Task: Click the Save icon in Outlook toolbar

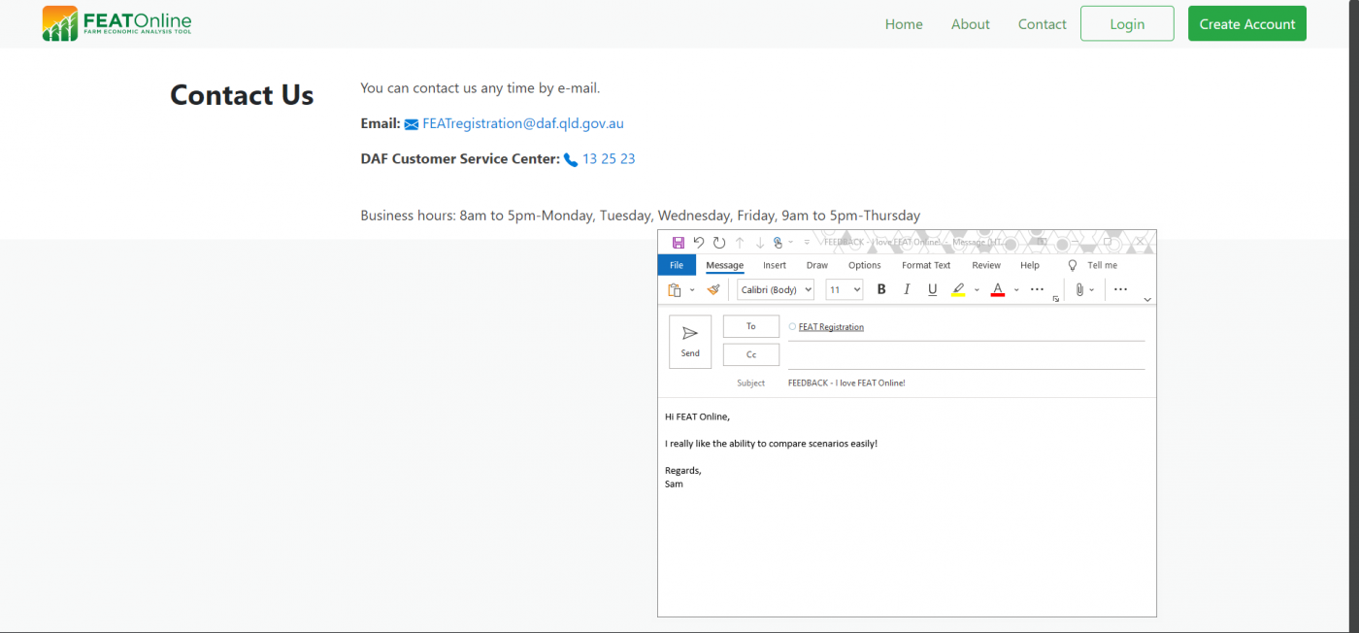Action: coord(678,242)
